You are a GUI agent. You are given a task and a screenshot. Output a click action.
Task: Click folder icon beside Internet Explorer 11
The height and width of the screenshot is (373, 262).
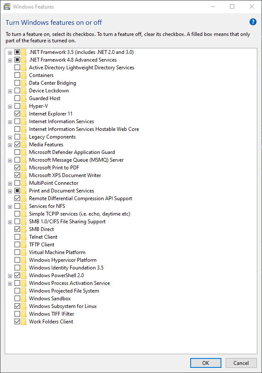(24, 114)
